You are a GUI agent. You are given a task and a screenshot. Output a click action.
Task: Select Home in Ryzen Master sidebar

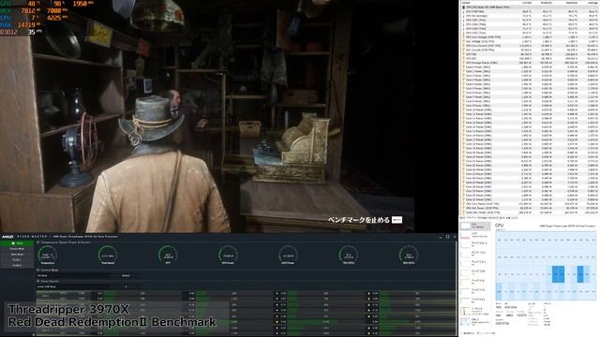click(x=17, y=243)
